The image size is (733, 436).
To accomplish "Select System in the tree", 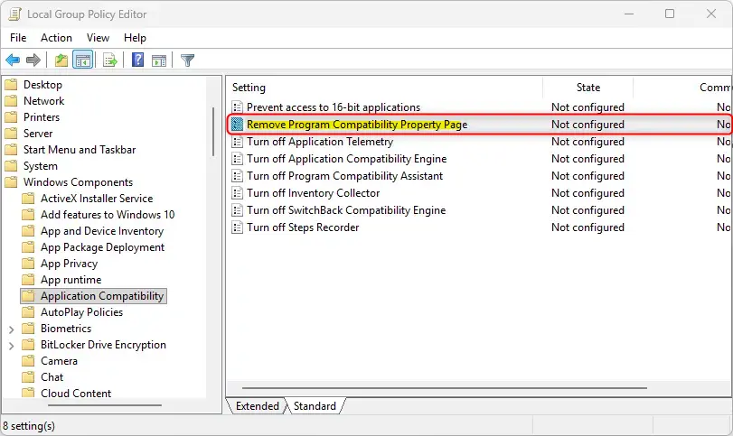I will click(x=40, y=166).
